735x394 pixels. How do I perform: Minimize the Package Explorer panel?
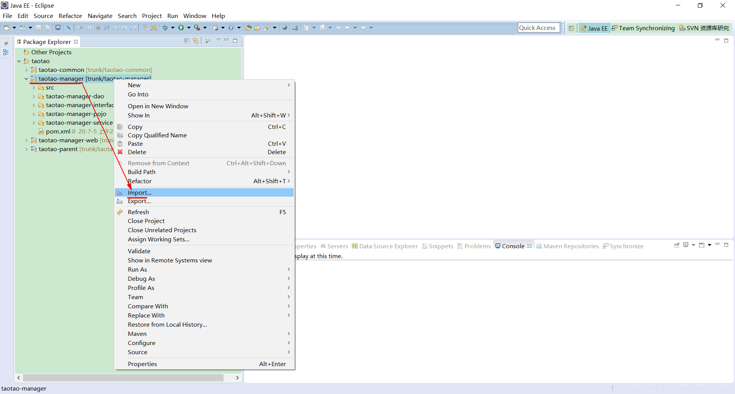pos(226,40)
